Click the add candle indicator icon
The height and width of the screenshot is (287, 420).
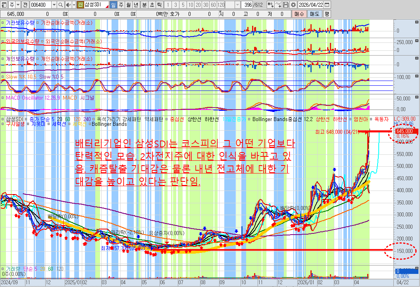coord(271,5)
